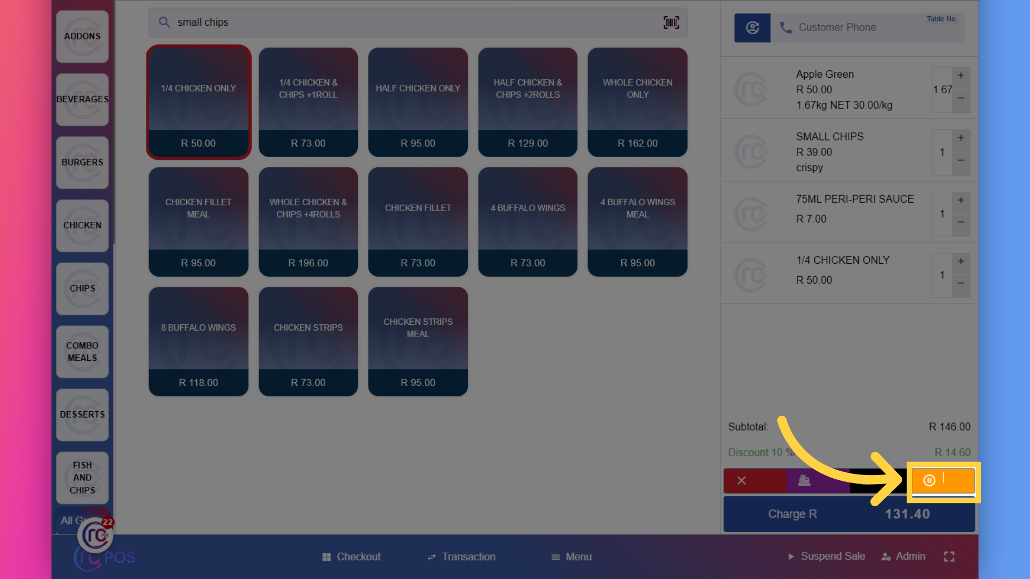This screenshot has width=1030, height=579.
Task: Click the Charge R 131.40 button
Action: coord(849,514)
